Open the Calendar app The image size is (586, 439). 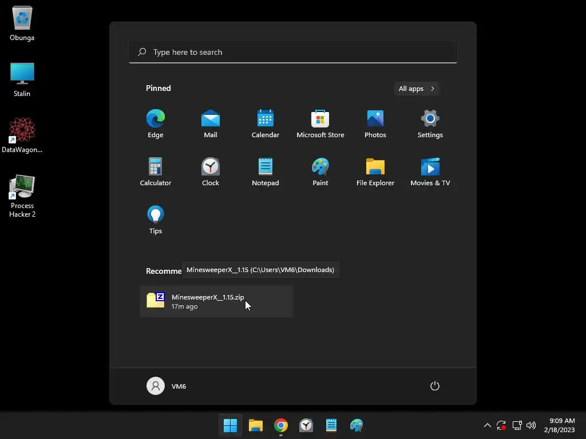(x=266, y=124)
